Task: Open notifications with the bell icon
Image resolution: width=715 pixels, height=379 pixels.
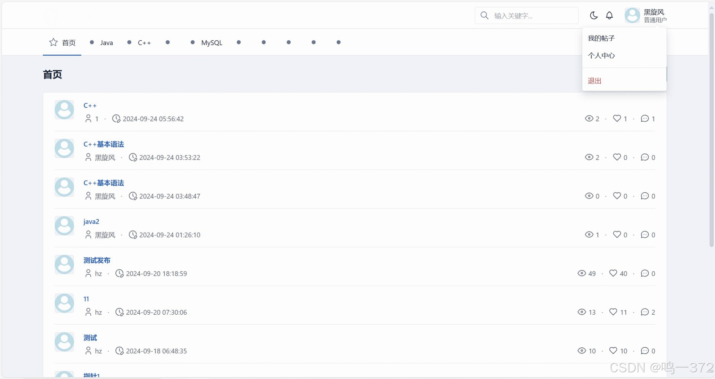Action: click(609, 15)
